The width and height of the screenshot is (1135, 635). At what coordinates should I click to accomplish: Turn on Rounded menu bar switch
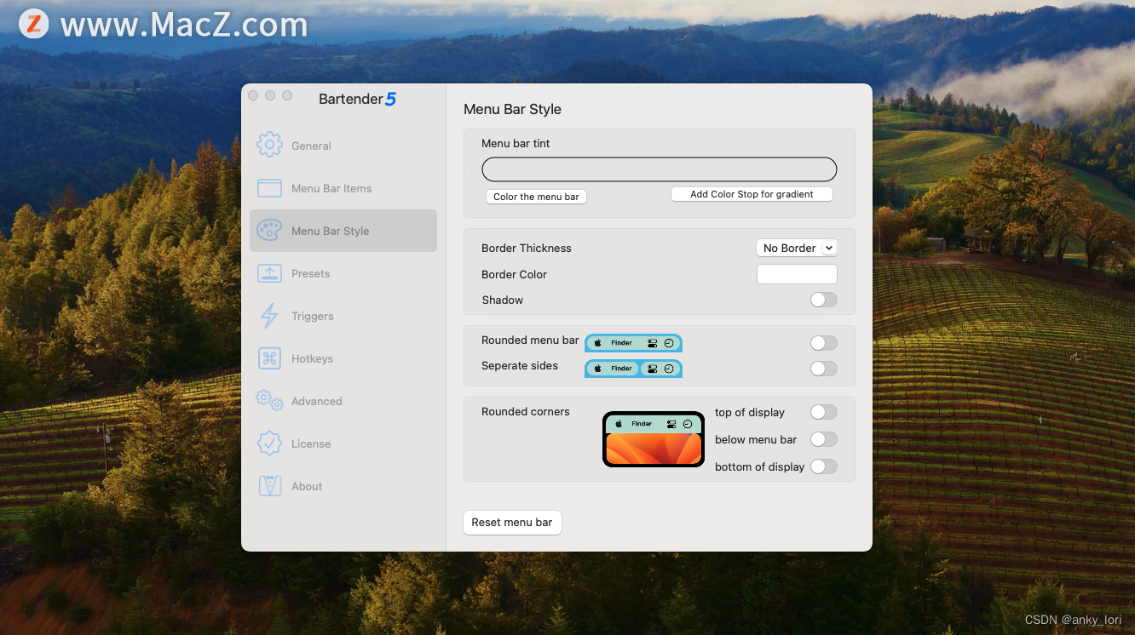coord(824,342)
